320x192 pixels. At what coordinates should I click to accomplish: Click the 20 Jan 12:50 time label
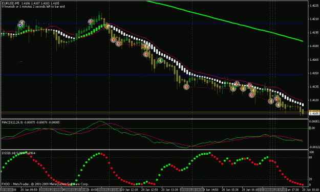click(150, 190)
